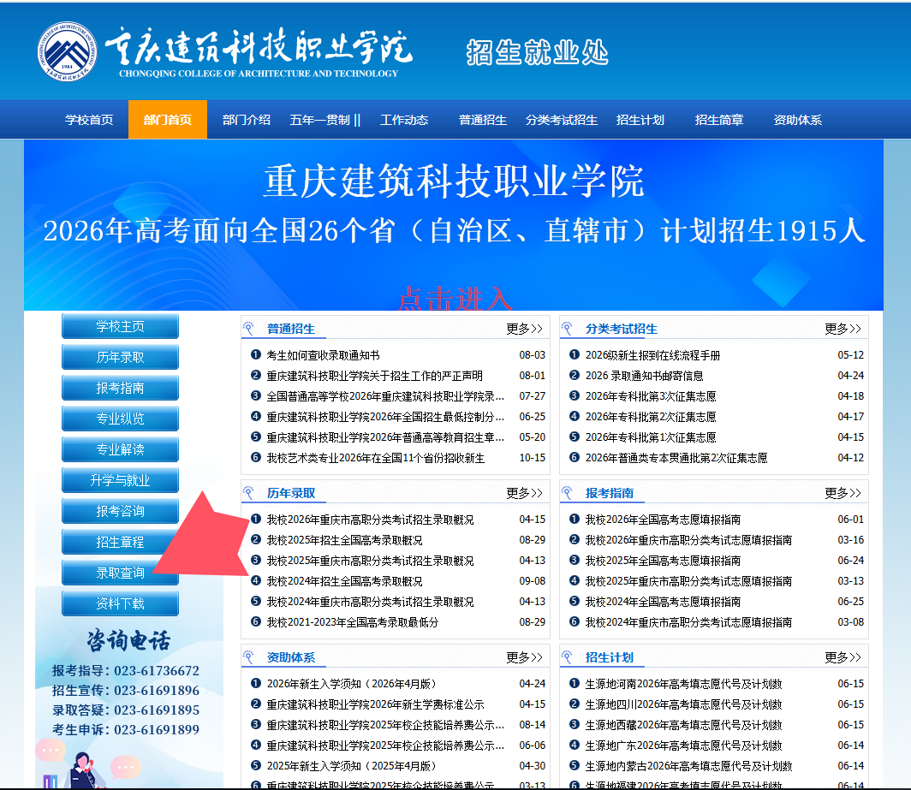This screenshot has height=790, width=911.
Task: Open 资助体系 navigation item
Action: click(798, 120)
